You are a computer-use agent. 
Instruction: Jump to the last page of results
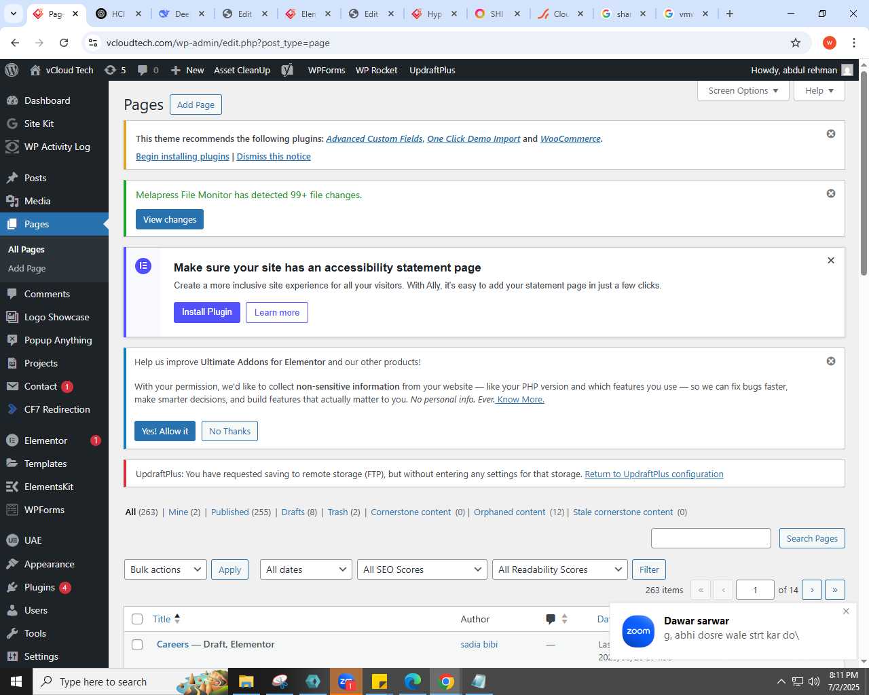835,590
